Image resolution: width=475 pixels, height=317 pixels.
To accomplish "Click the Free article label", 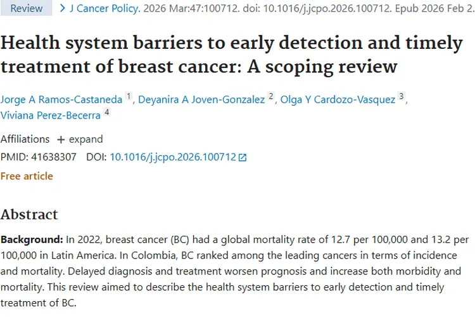I will [27, 176].
